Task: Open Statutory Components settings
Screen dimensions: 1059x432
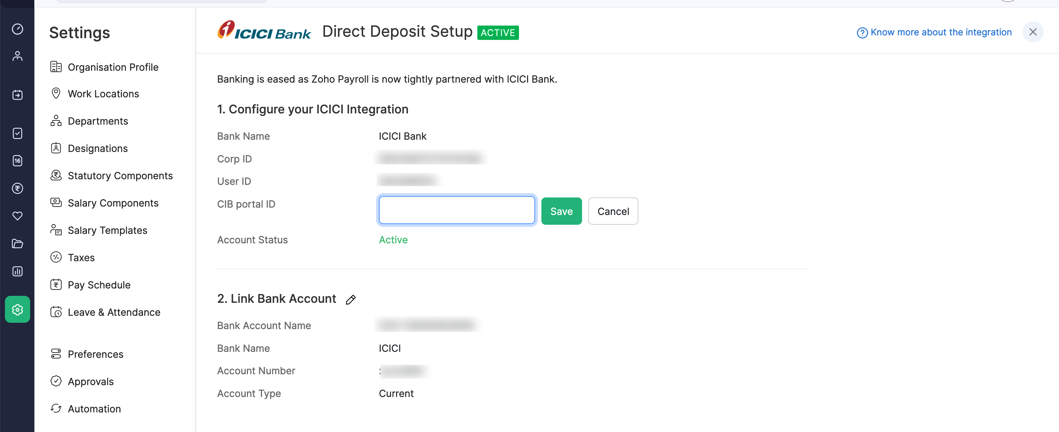Action: pyautogui.click(x=120, y=175)
